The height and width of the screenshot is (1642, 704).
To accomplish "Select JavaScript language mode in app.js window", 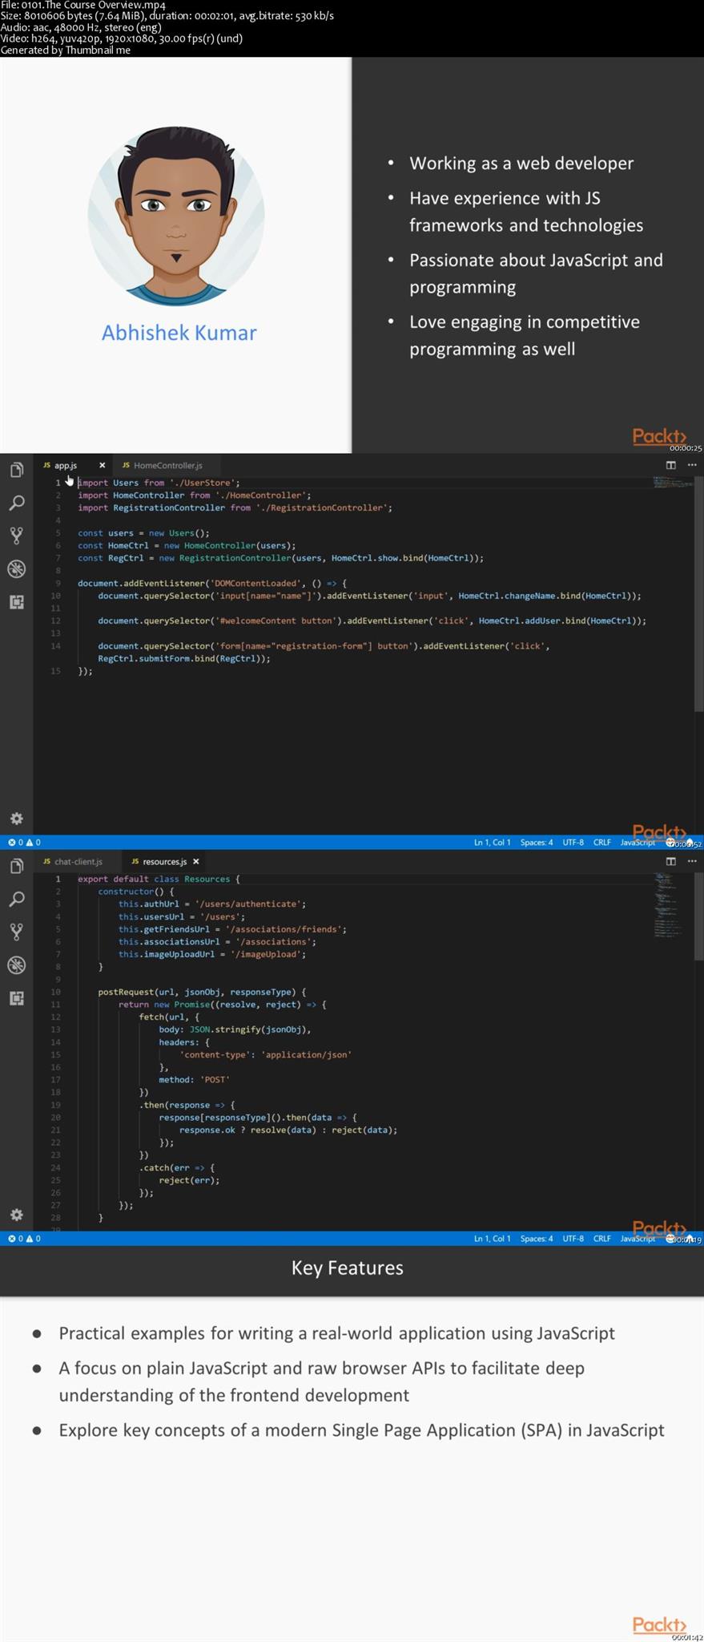I will (638, 843).
